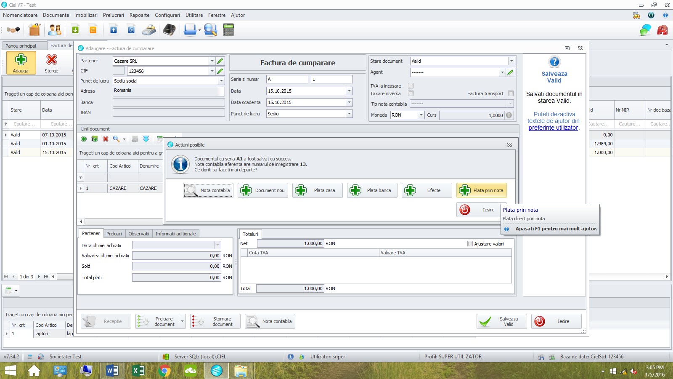
Task: Switch to the Observatii tab
Action: click(139, 234)
